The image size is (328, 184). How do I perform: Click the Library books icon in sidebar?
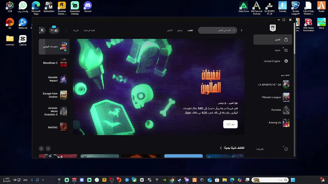286,50
